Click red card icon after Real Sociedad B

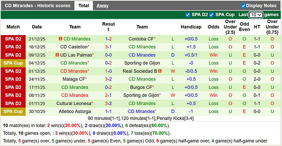click(x=159, y=71)
